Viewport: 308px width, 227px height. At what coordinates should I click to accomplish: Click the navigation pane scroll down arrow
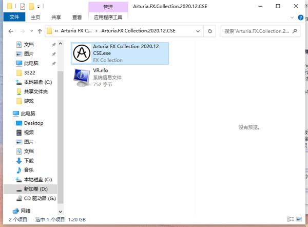[61, 212]
